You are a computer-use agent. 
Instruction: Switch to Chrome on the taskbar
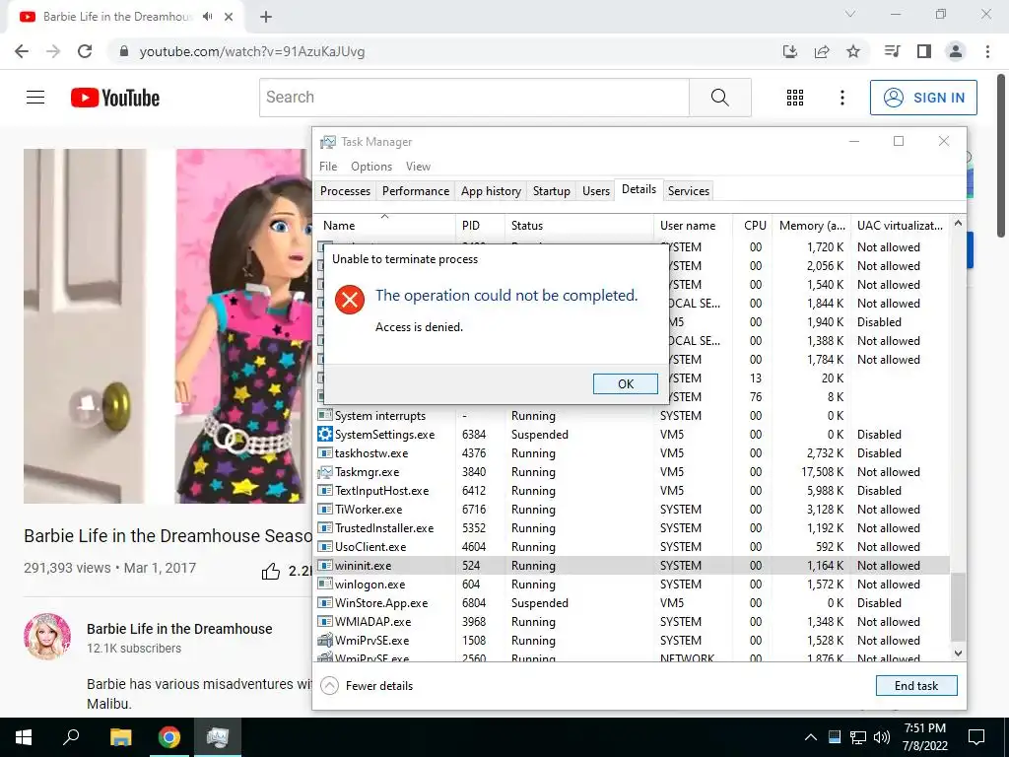(x=169, y=737)
